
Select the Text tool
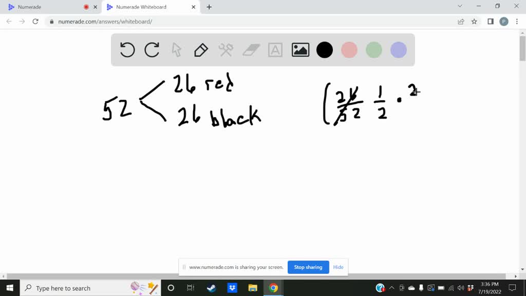pos(275,49)
